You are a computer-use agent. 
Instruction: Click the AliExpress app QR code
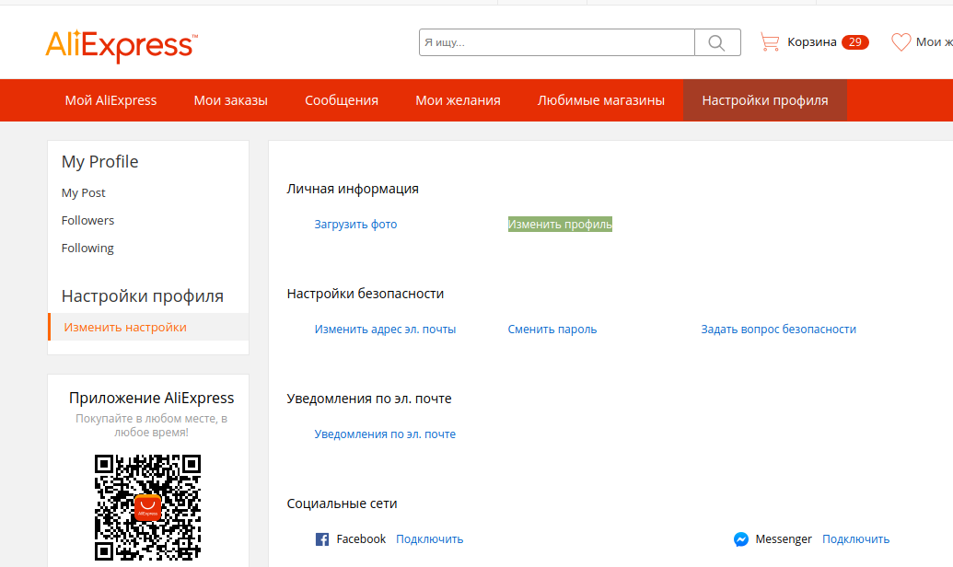[x=147, y=507]
